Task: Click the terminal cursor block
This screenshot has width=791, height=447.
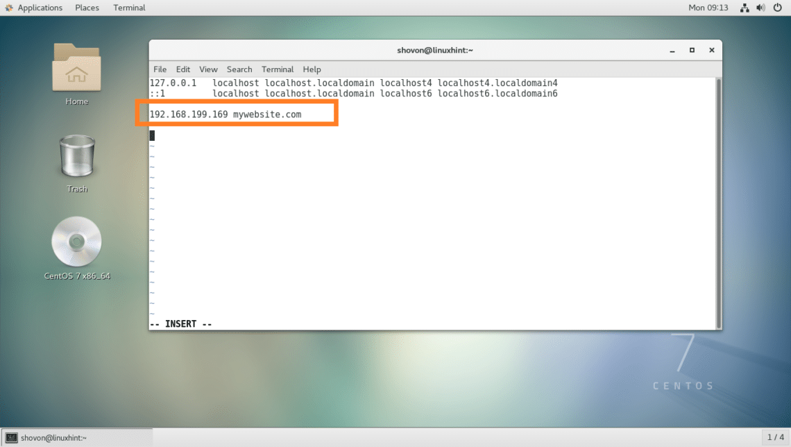Action: pos(153,135)
